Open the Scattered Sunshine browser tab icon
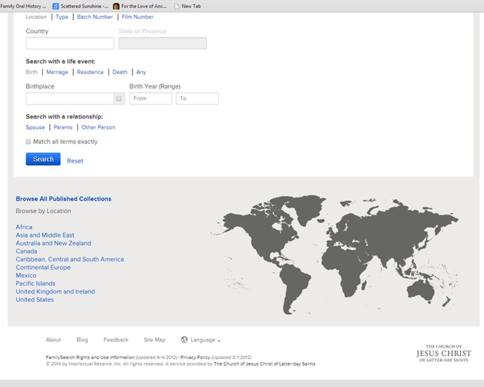Image resolution: width=484 pixels, height=387 pixels. point(56,6)
